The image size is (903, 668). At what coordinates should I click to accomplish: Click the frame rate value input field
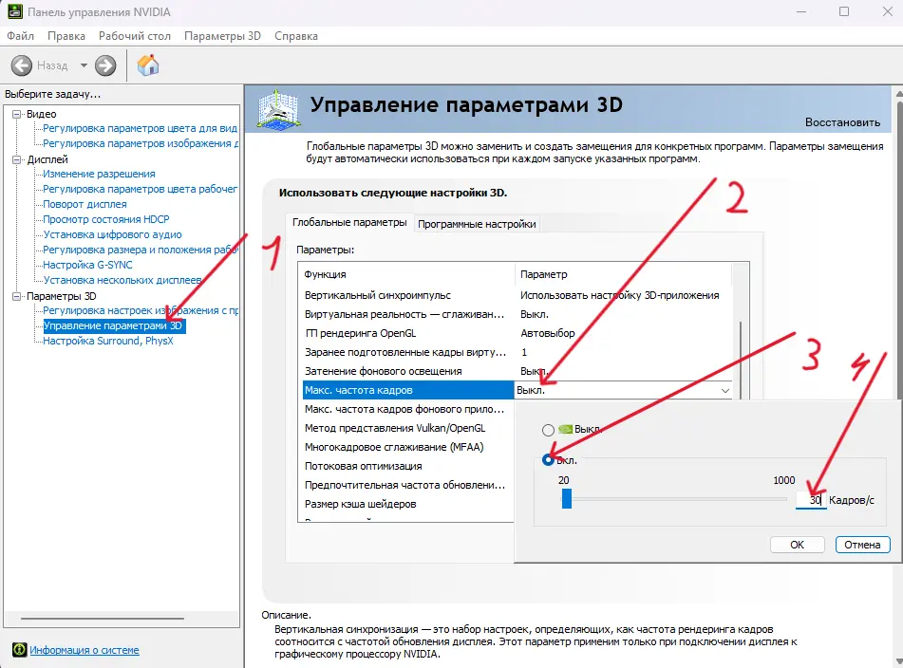point(811,500)
